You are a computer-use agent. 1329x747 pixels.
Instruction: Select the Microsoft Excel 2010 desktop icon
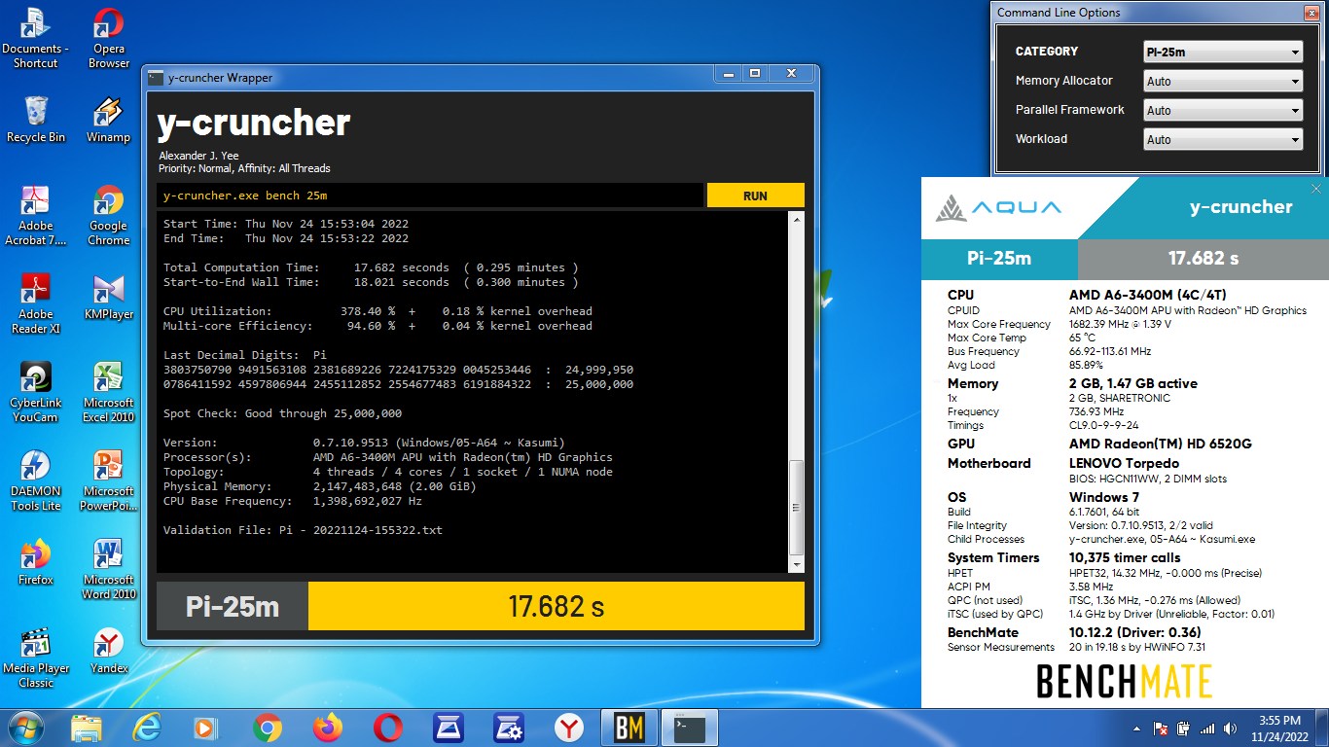tap(109, 393)
